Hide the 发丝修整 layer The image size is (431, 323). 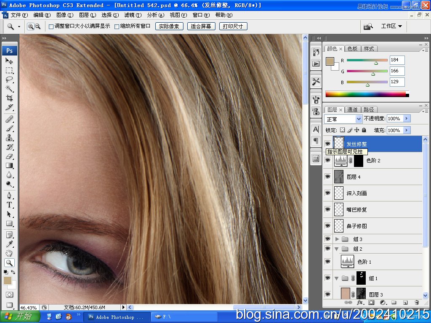pos(327,144)
